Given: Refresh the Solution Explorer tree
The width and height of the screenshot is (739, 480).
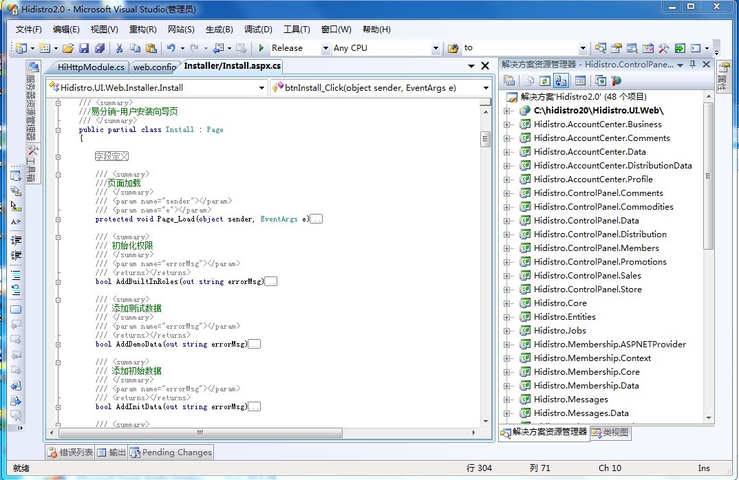Looking at the screenshot, I should tap(545, 80).
